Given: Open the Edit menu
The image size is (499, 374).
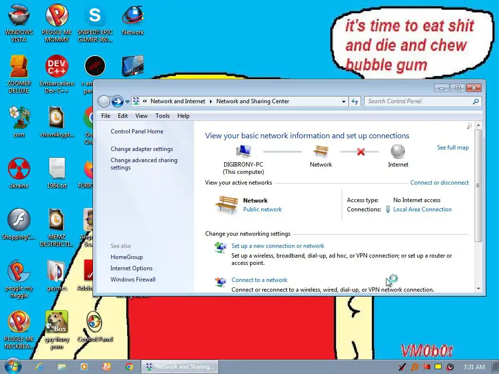Looking at the screenshot, I should click(122, 116).
